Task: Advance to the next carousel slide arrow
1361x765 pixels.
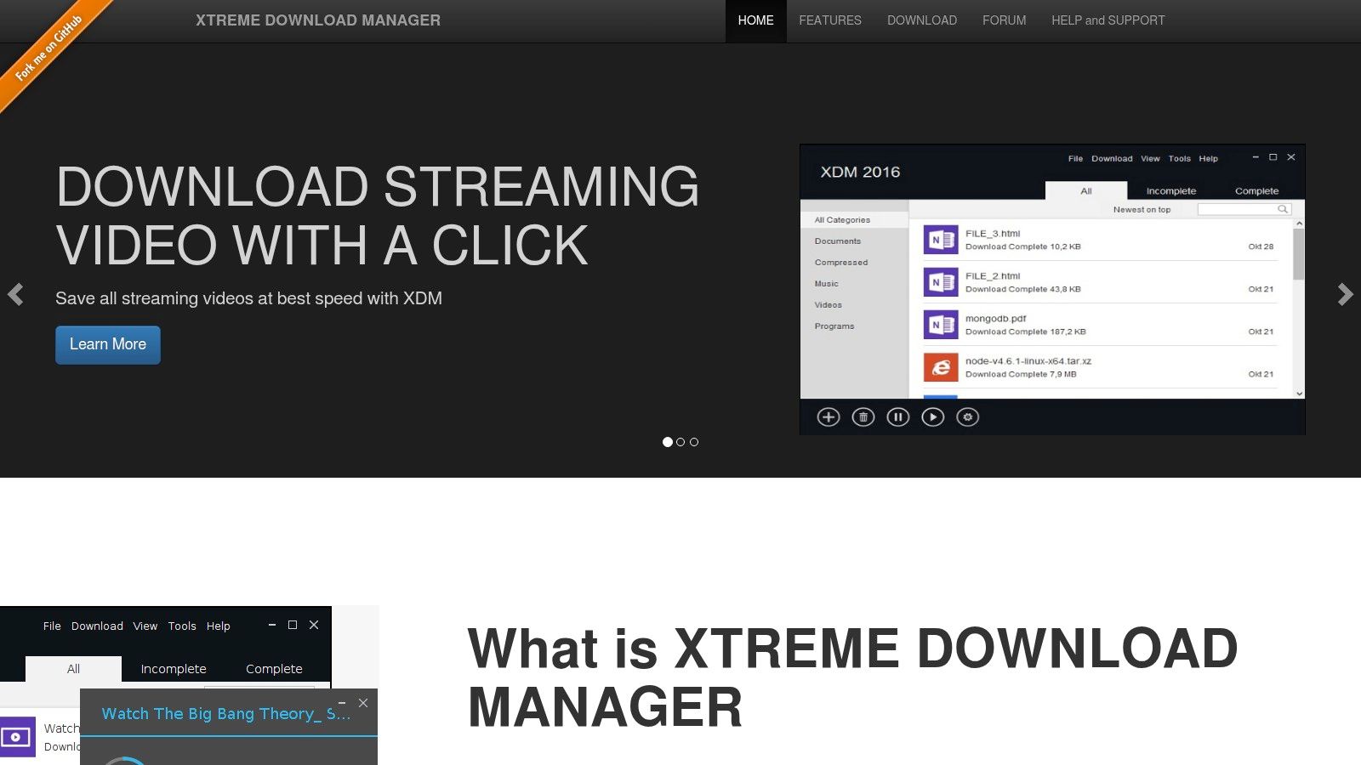Action: (x=1345, y=294)
